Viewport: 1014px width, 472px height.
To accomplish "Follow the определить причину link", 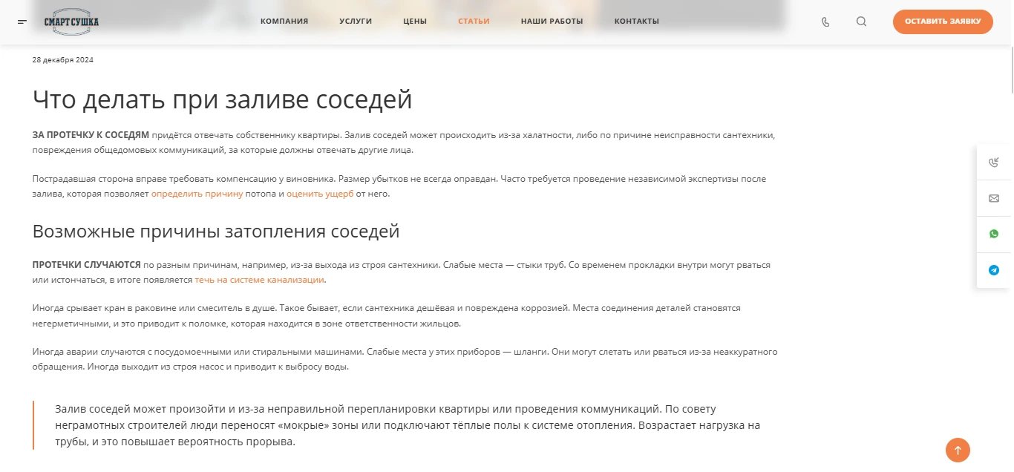I will 197,194.
